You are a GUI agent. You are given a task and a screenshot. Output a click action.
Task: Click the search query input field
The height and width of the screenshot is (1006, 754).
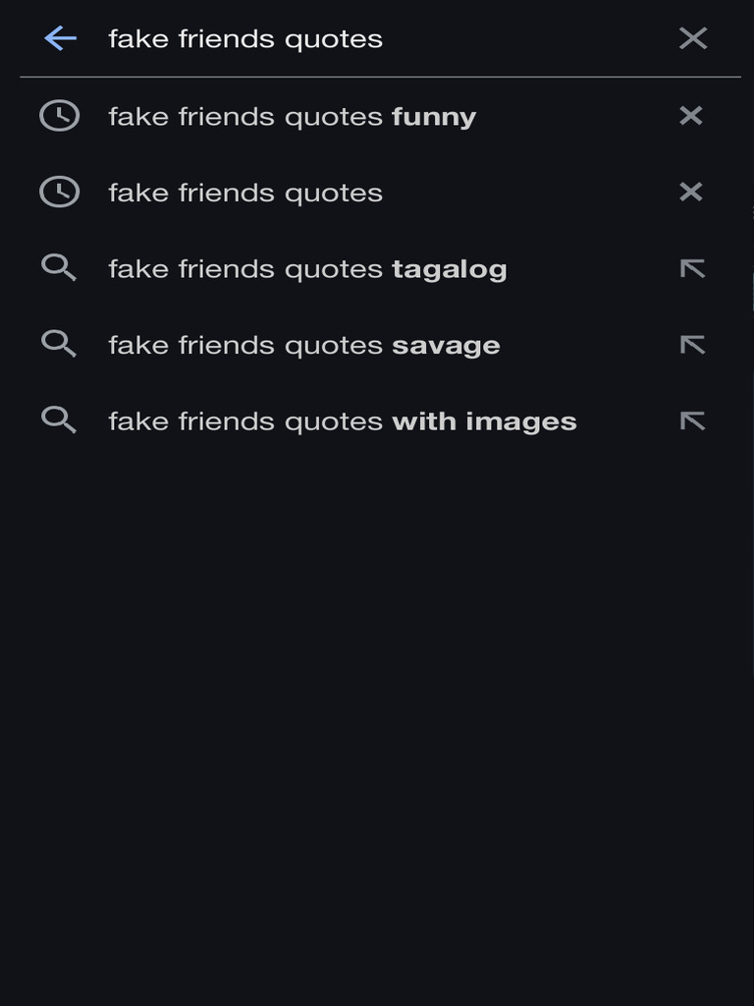pos(373,38)
